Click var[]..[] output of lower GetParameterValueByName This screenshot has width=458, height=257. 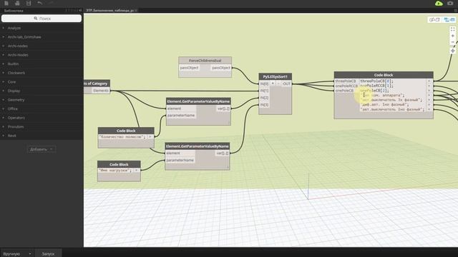click(x=223, y=153)
